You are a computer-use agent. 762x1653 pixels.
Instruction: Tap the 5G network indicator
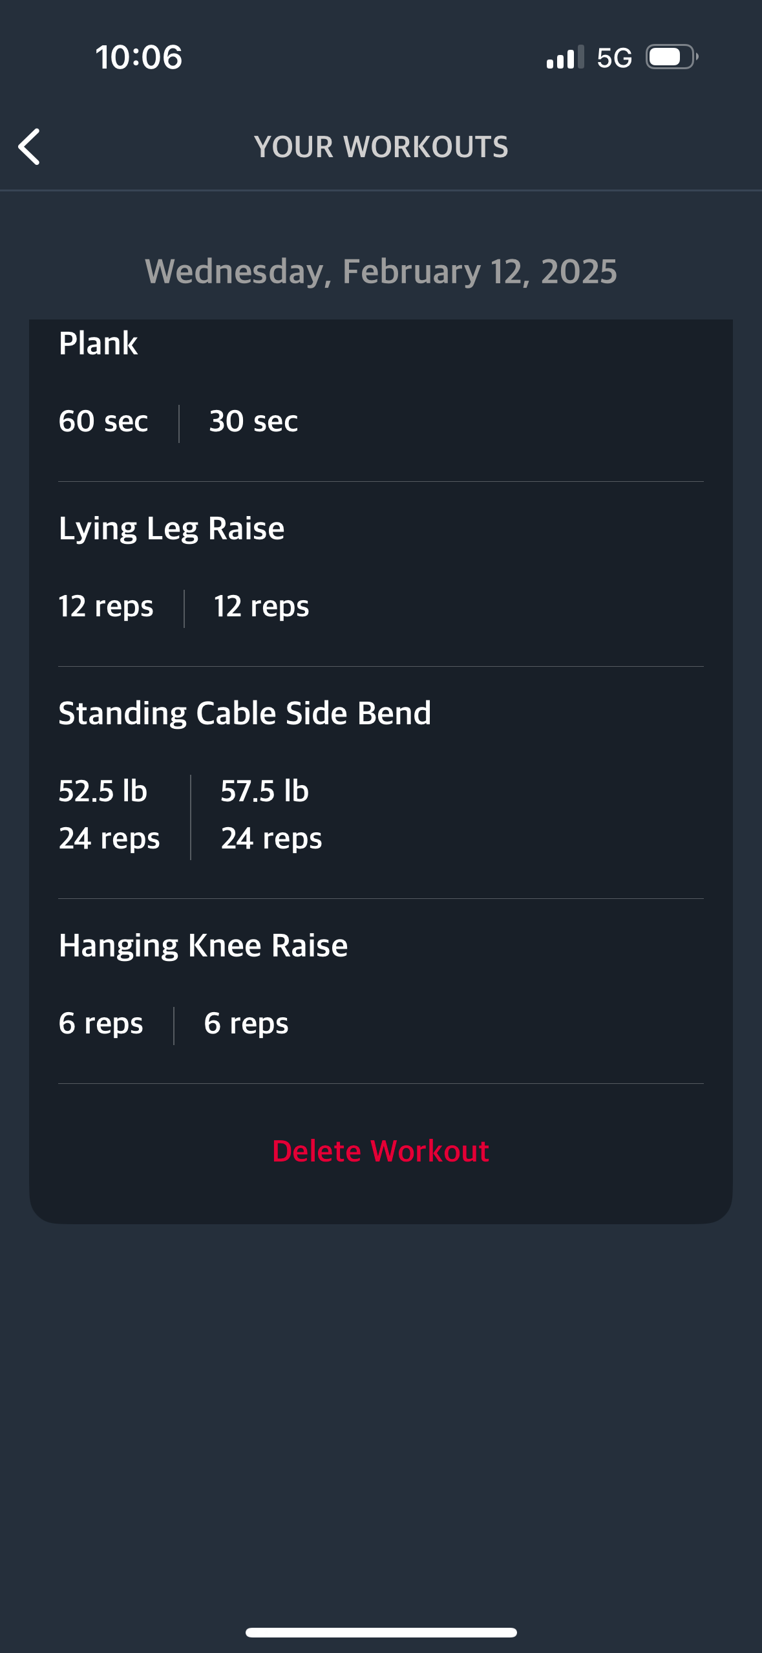pyautogui.click(x=614, y=58)
